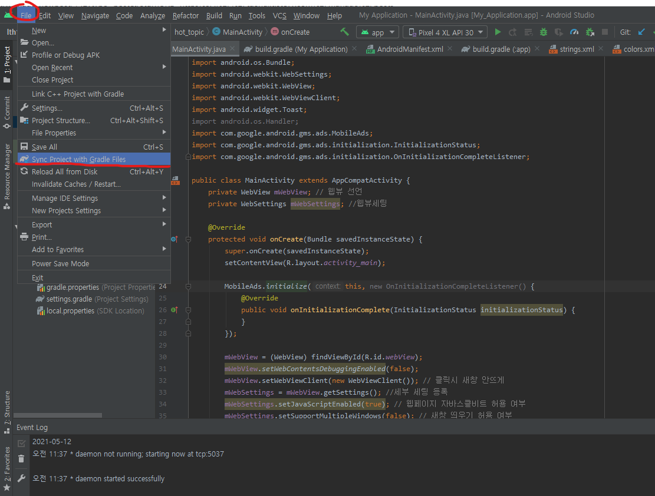Viewport: 655px width, 496px height.
Task: Click Apply Changes and Restart Activity icon
Action: click(x=512, y=32)
